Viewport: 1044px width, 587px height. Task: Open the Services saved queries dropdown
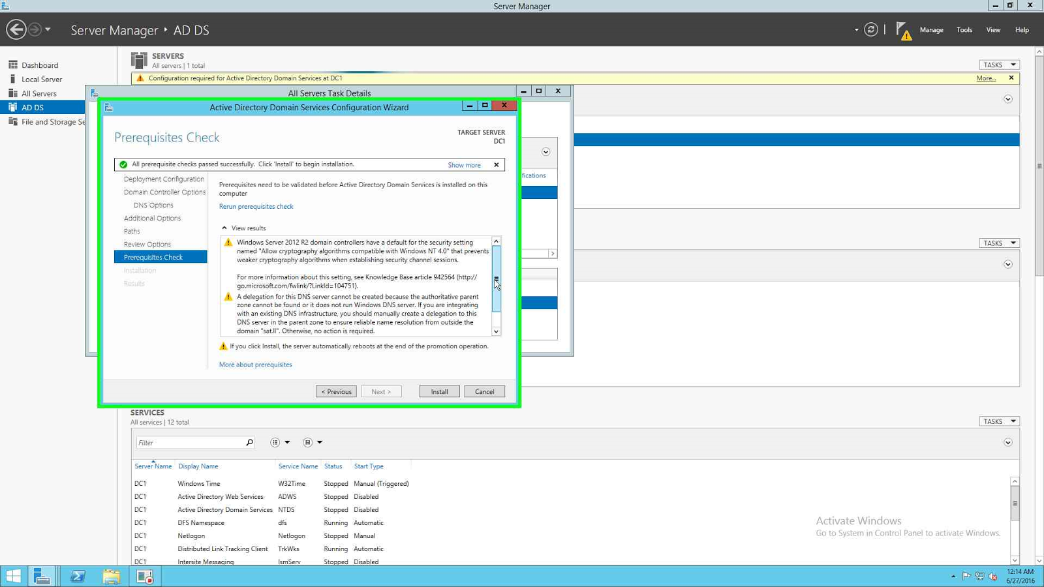coord(313,442)
